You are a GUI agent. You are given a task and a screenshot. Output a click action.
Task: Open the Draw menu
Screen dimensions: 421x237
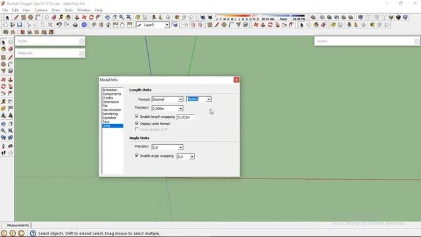[56, 10]
